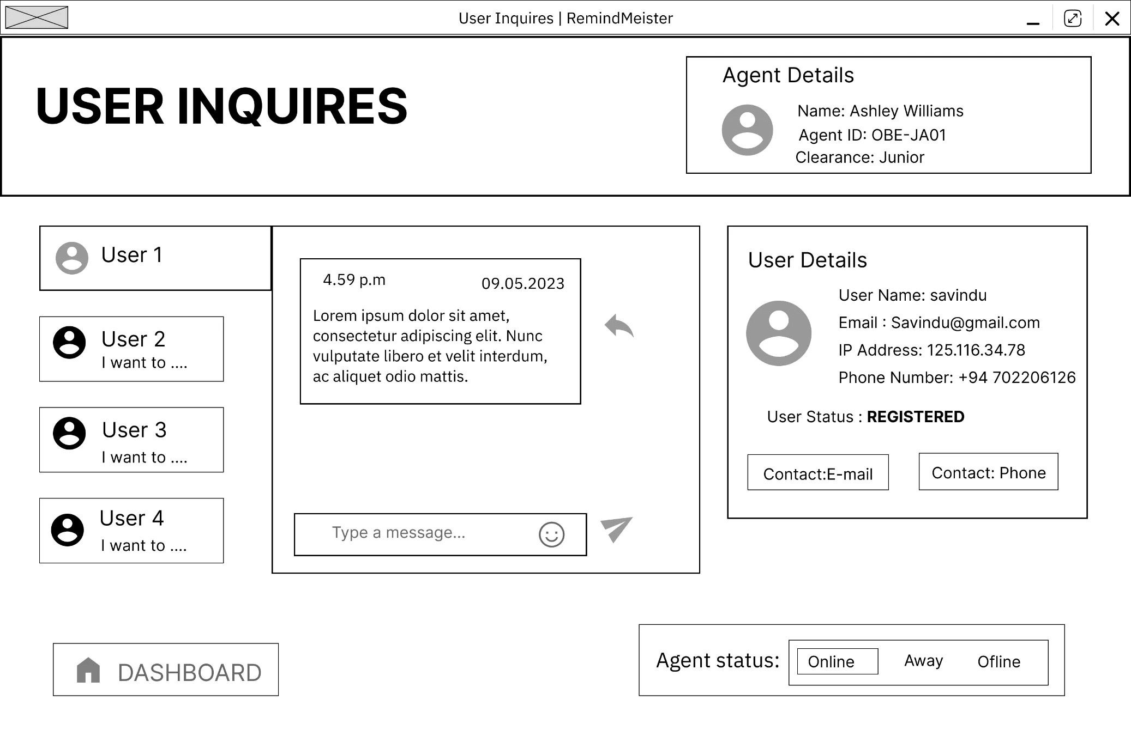Open the User 3 conversation
The height and width of the screenshot is (730, 1131).
tap(131, 440)
